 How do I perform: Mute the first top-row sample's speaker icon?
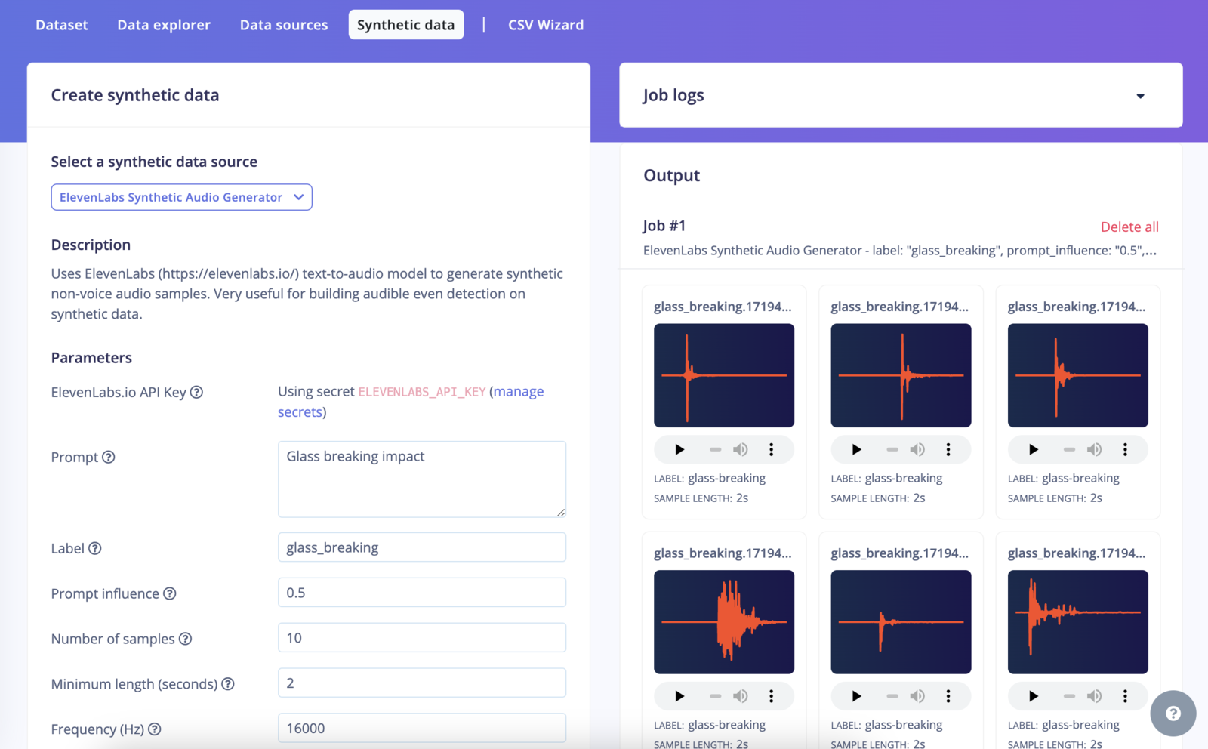pos(741,449)
